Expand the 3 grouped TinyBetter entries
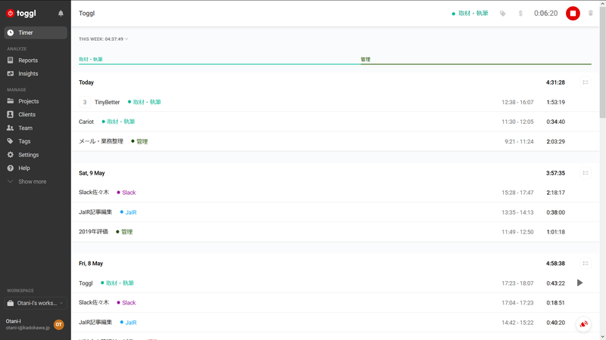606x340 pixels. [x=85, y=102]
